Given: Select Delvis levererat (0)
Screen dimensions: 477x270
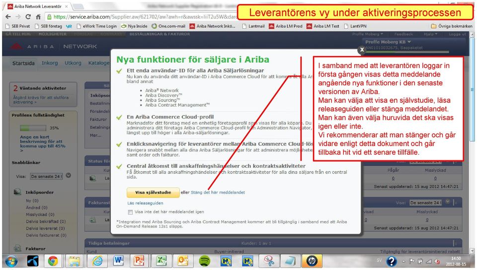Looking at the screenshot, I should click(45, 228).
